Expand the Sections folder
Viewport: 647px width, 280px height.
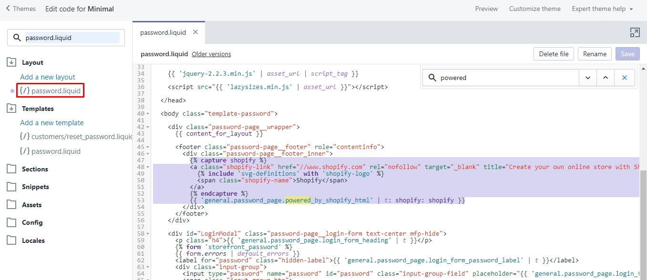coord(11,169)
